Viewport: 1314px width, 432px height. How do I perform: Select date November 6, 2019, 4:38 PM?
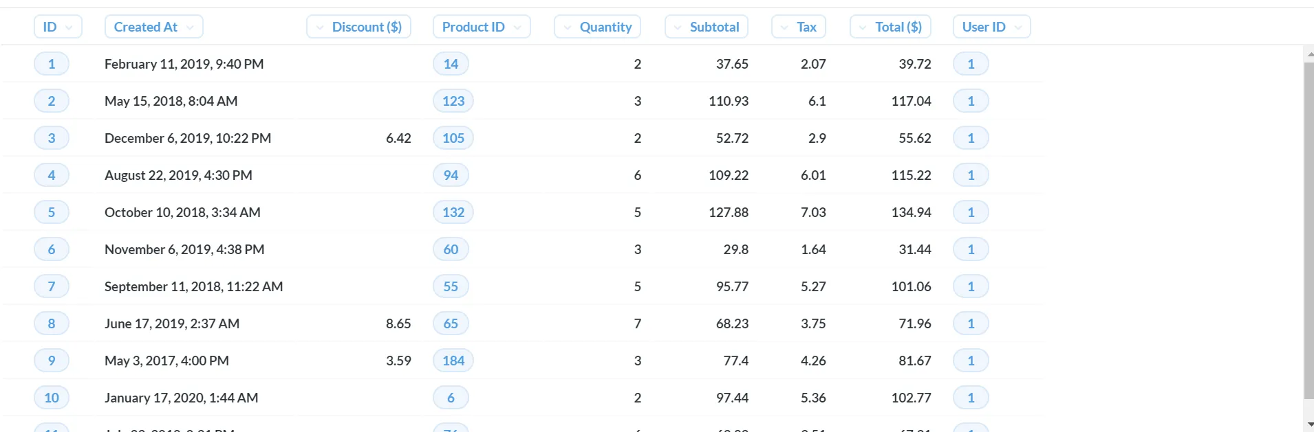184,249
